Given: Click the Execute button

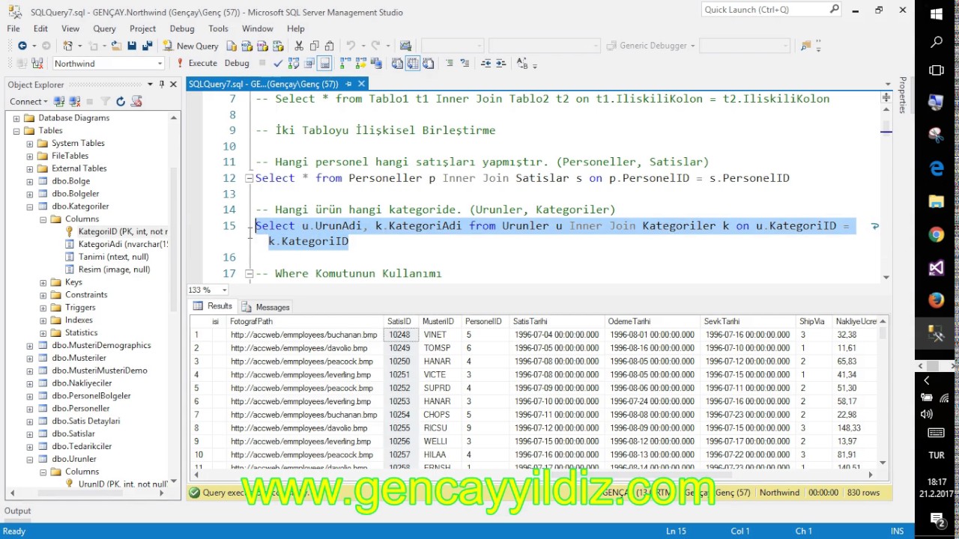Looking at the screenshot, I should click(196, 64).
